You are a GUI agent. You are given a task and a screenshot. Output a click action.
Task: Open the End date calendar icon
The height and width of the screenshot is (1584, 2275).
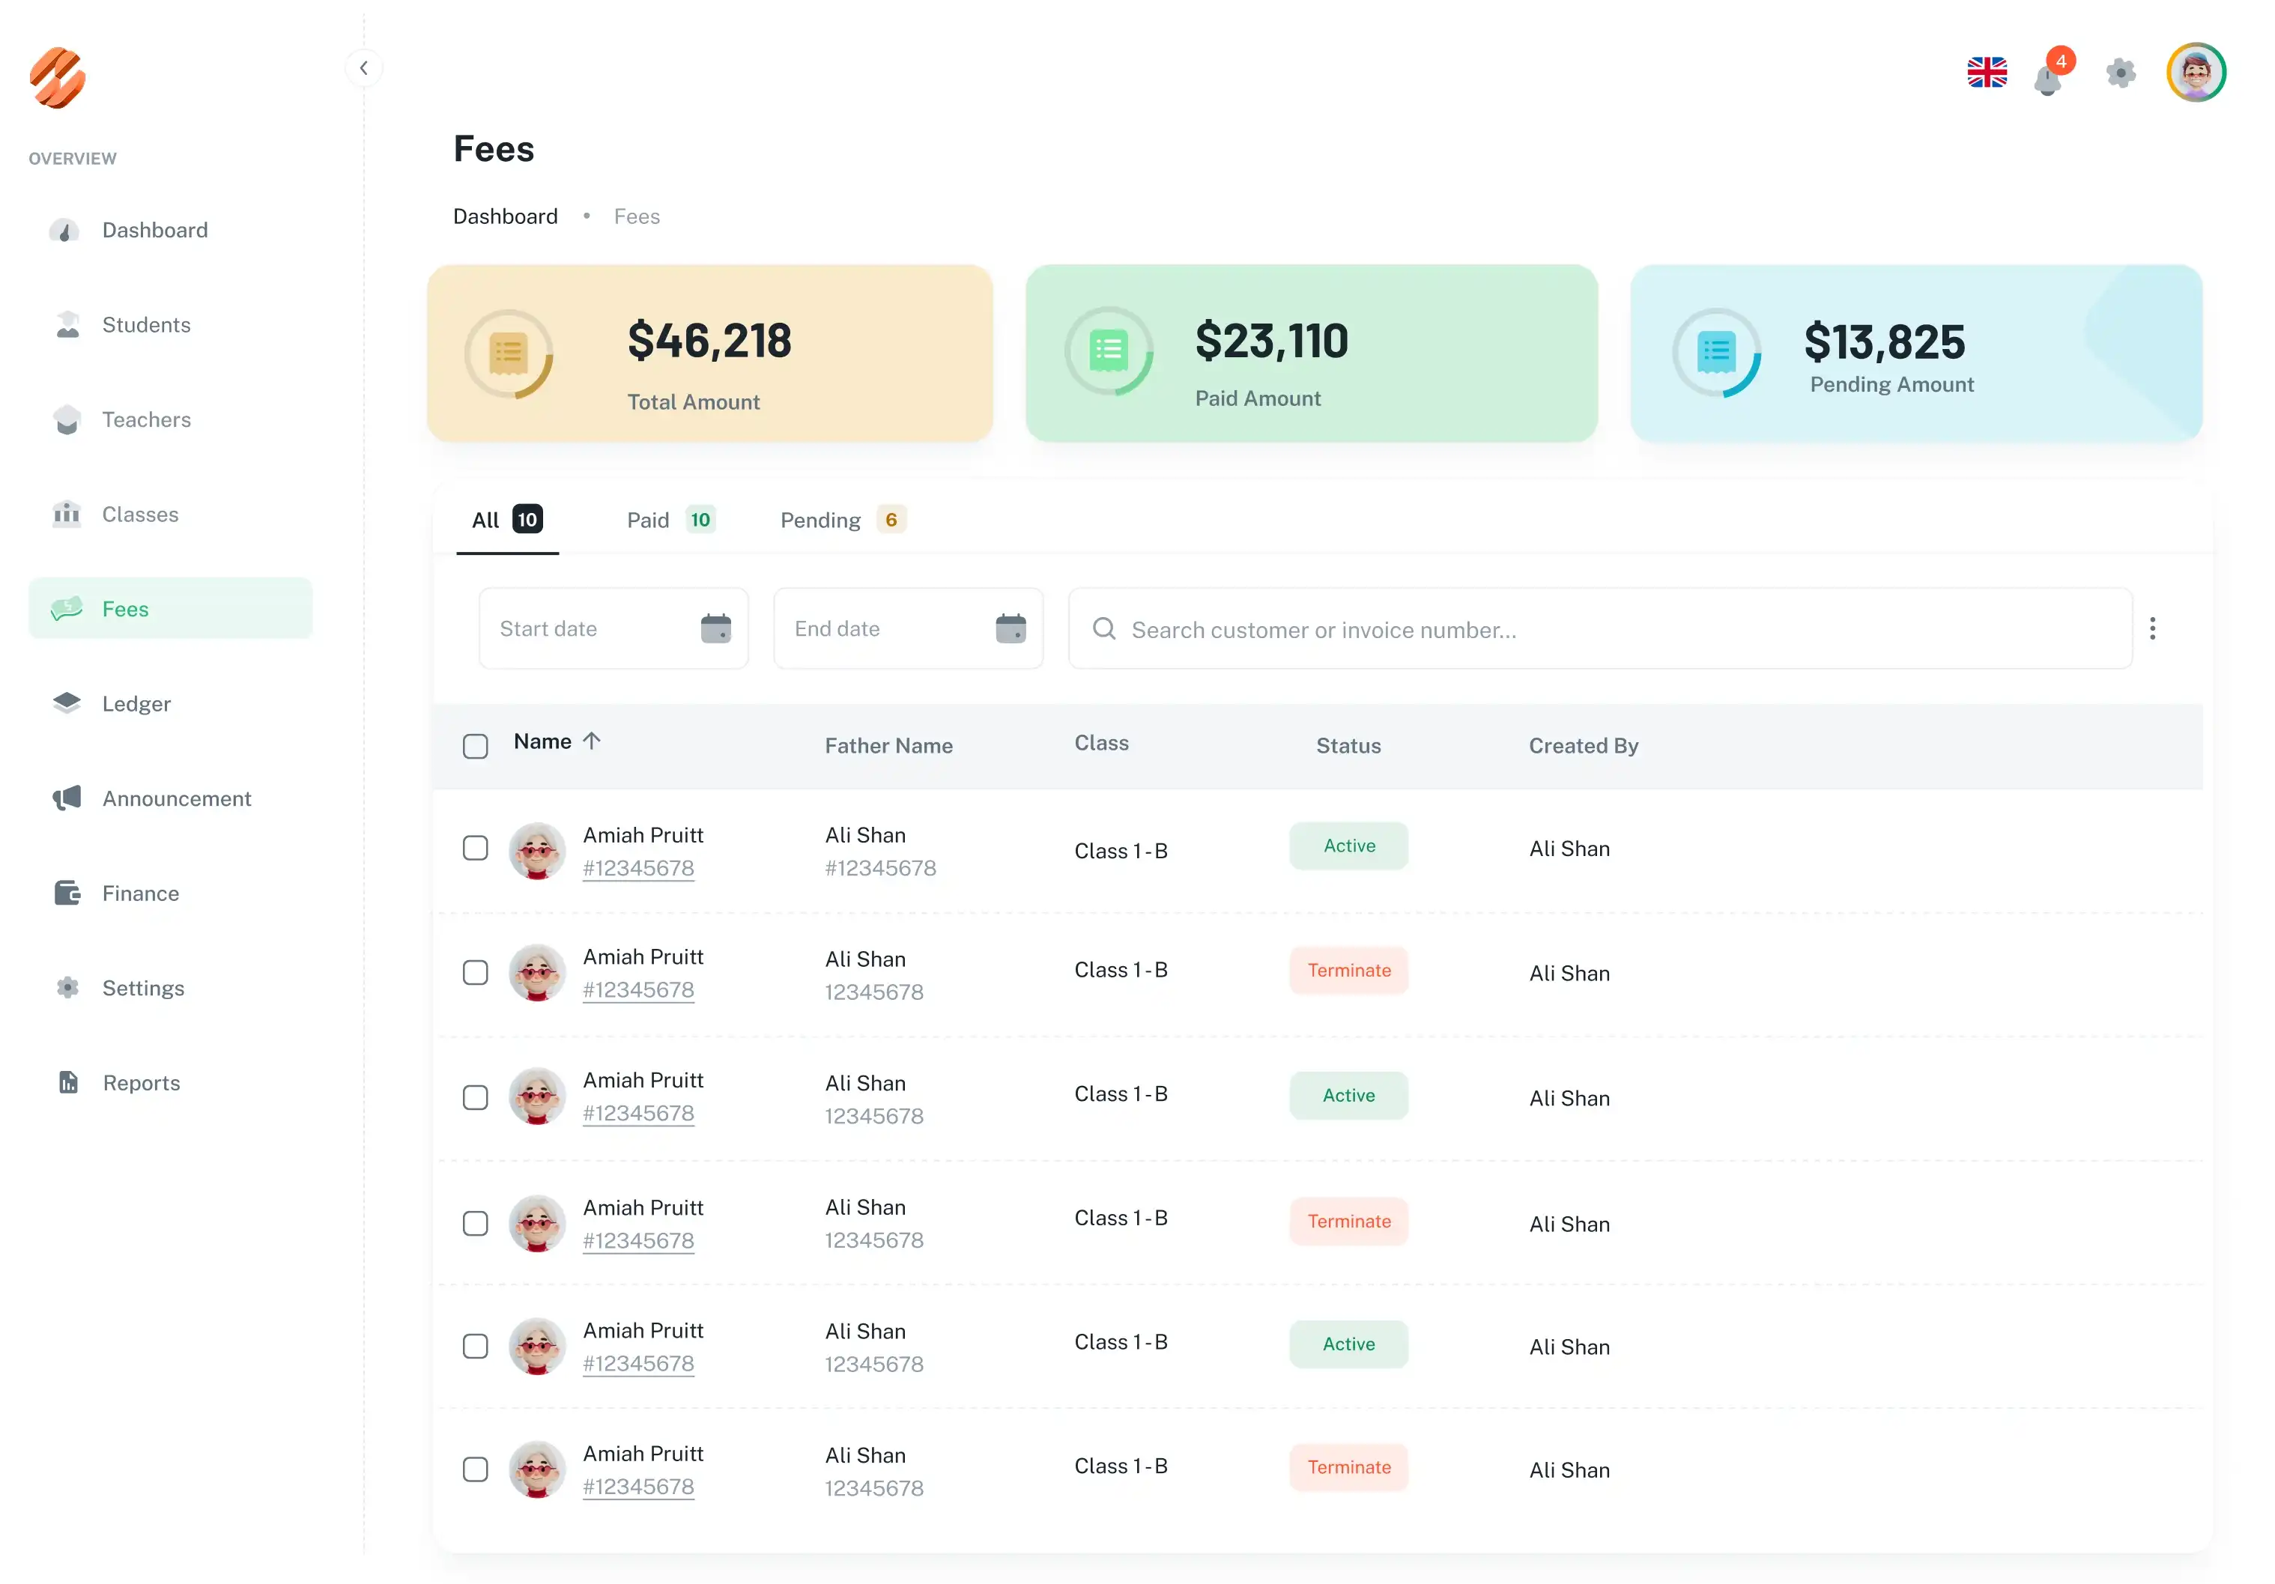[1010, 628]
